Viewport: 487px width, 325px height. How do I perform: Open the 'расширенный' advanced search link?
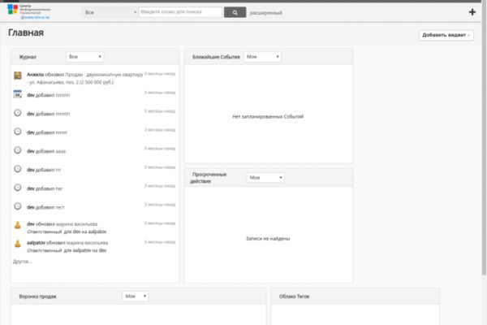pyautogui.click(x=266, y=13)
